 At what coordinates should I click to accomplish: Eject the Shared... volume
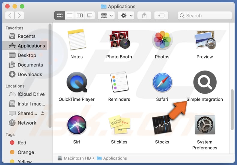43,113
